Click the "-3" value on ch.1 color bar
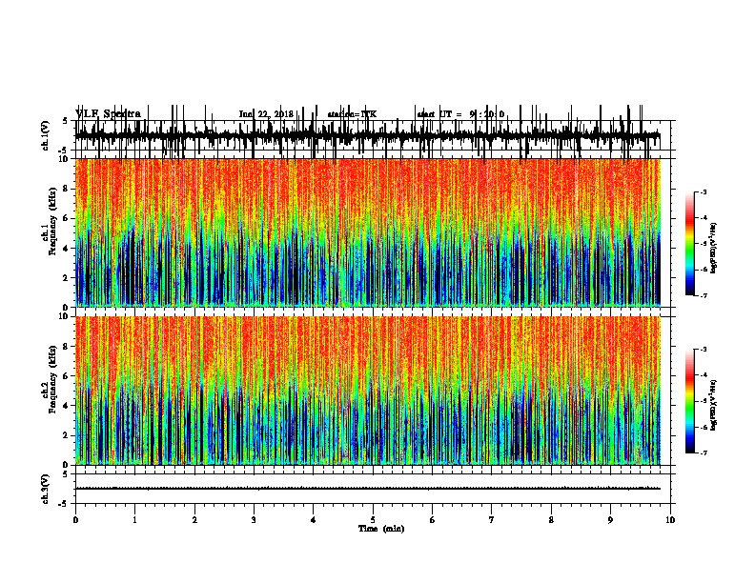This screenshot has height=583, width=755. 703,192
